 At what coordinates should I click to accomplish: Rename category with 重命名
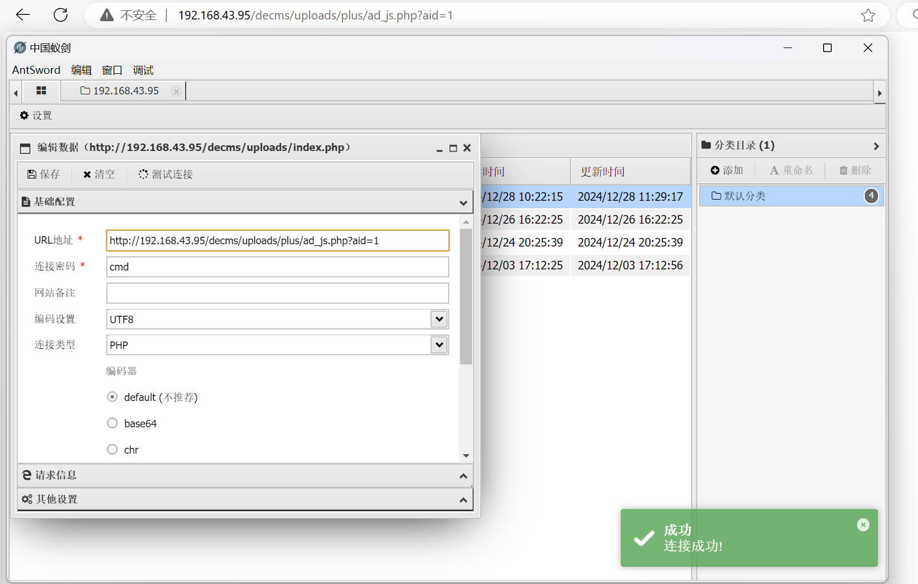(x=791, y=170)
